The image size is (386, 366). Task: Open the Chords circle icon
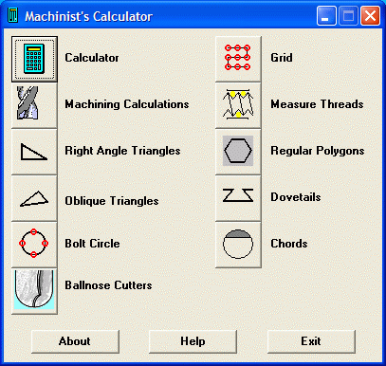click(238, 245)
